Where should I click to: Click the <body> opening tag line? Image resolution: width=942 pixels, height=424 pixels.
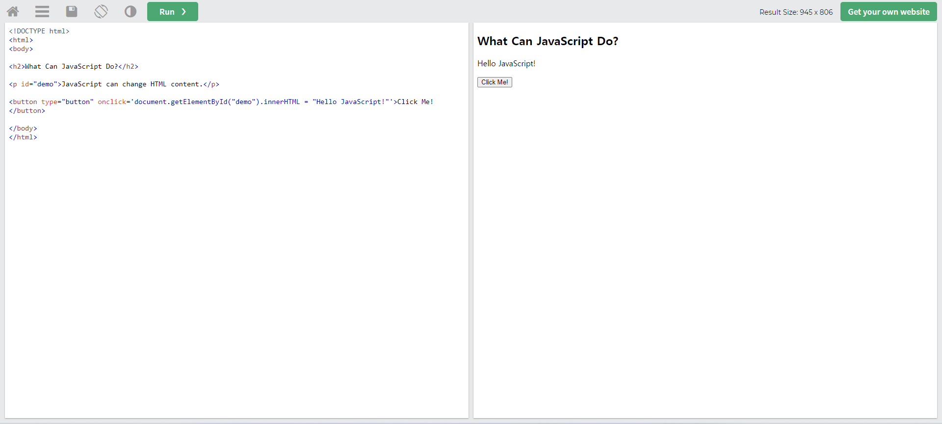click(21, 49)
